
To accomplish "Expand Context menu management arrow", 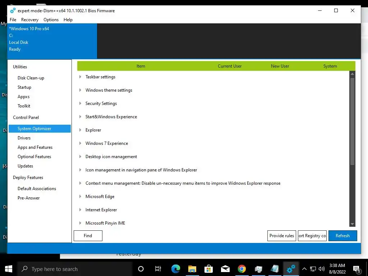I will [x=80, y=183].
